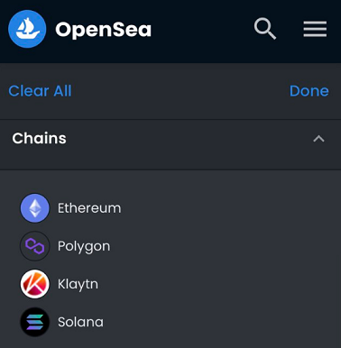Click the OpenSea wordmark text
This screenshot has width=341, height=348.
pyautogui.click(x=103, y=30)
